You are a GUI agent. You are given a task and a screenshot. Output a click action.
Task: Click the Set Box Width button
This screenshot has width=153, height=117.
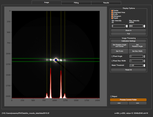[137, 51]
